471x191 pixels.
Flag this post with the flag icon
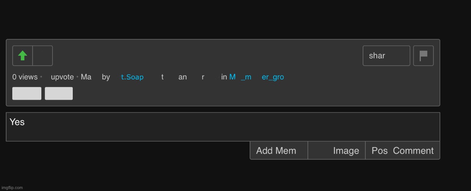point(424,56)
